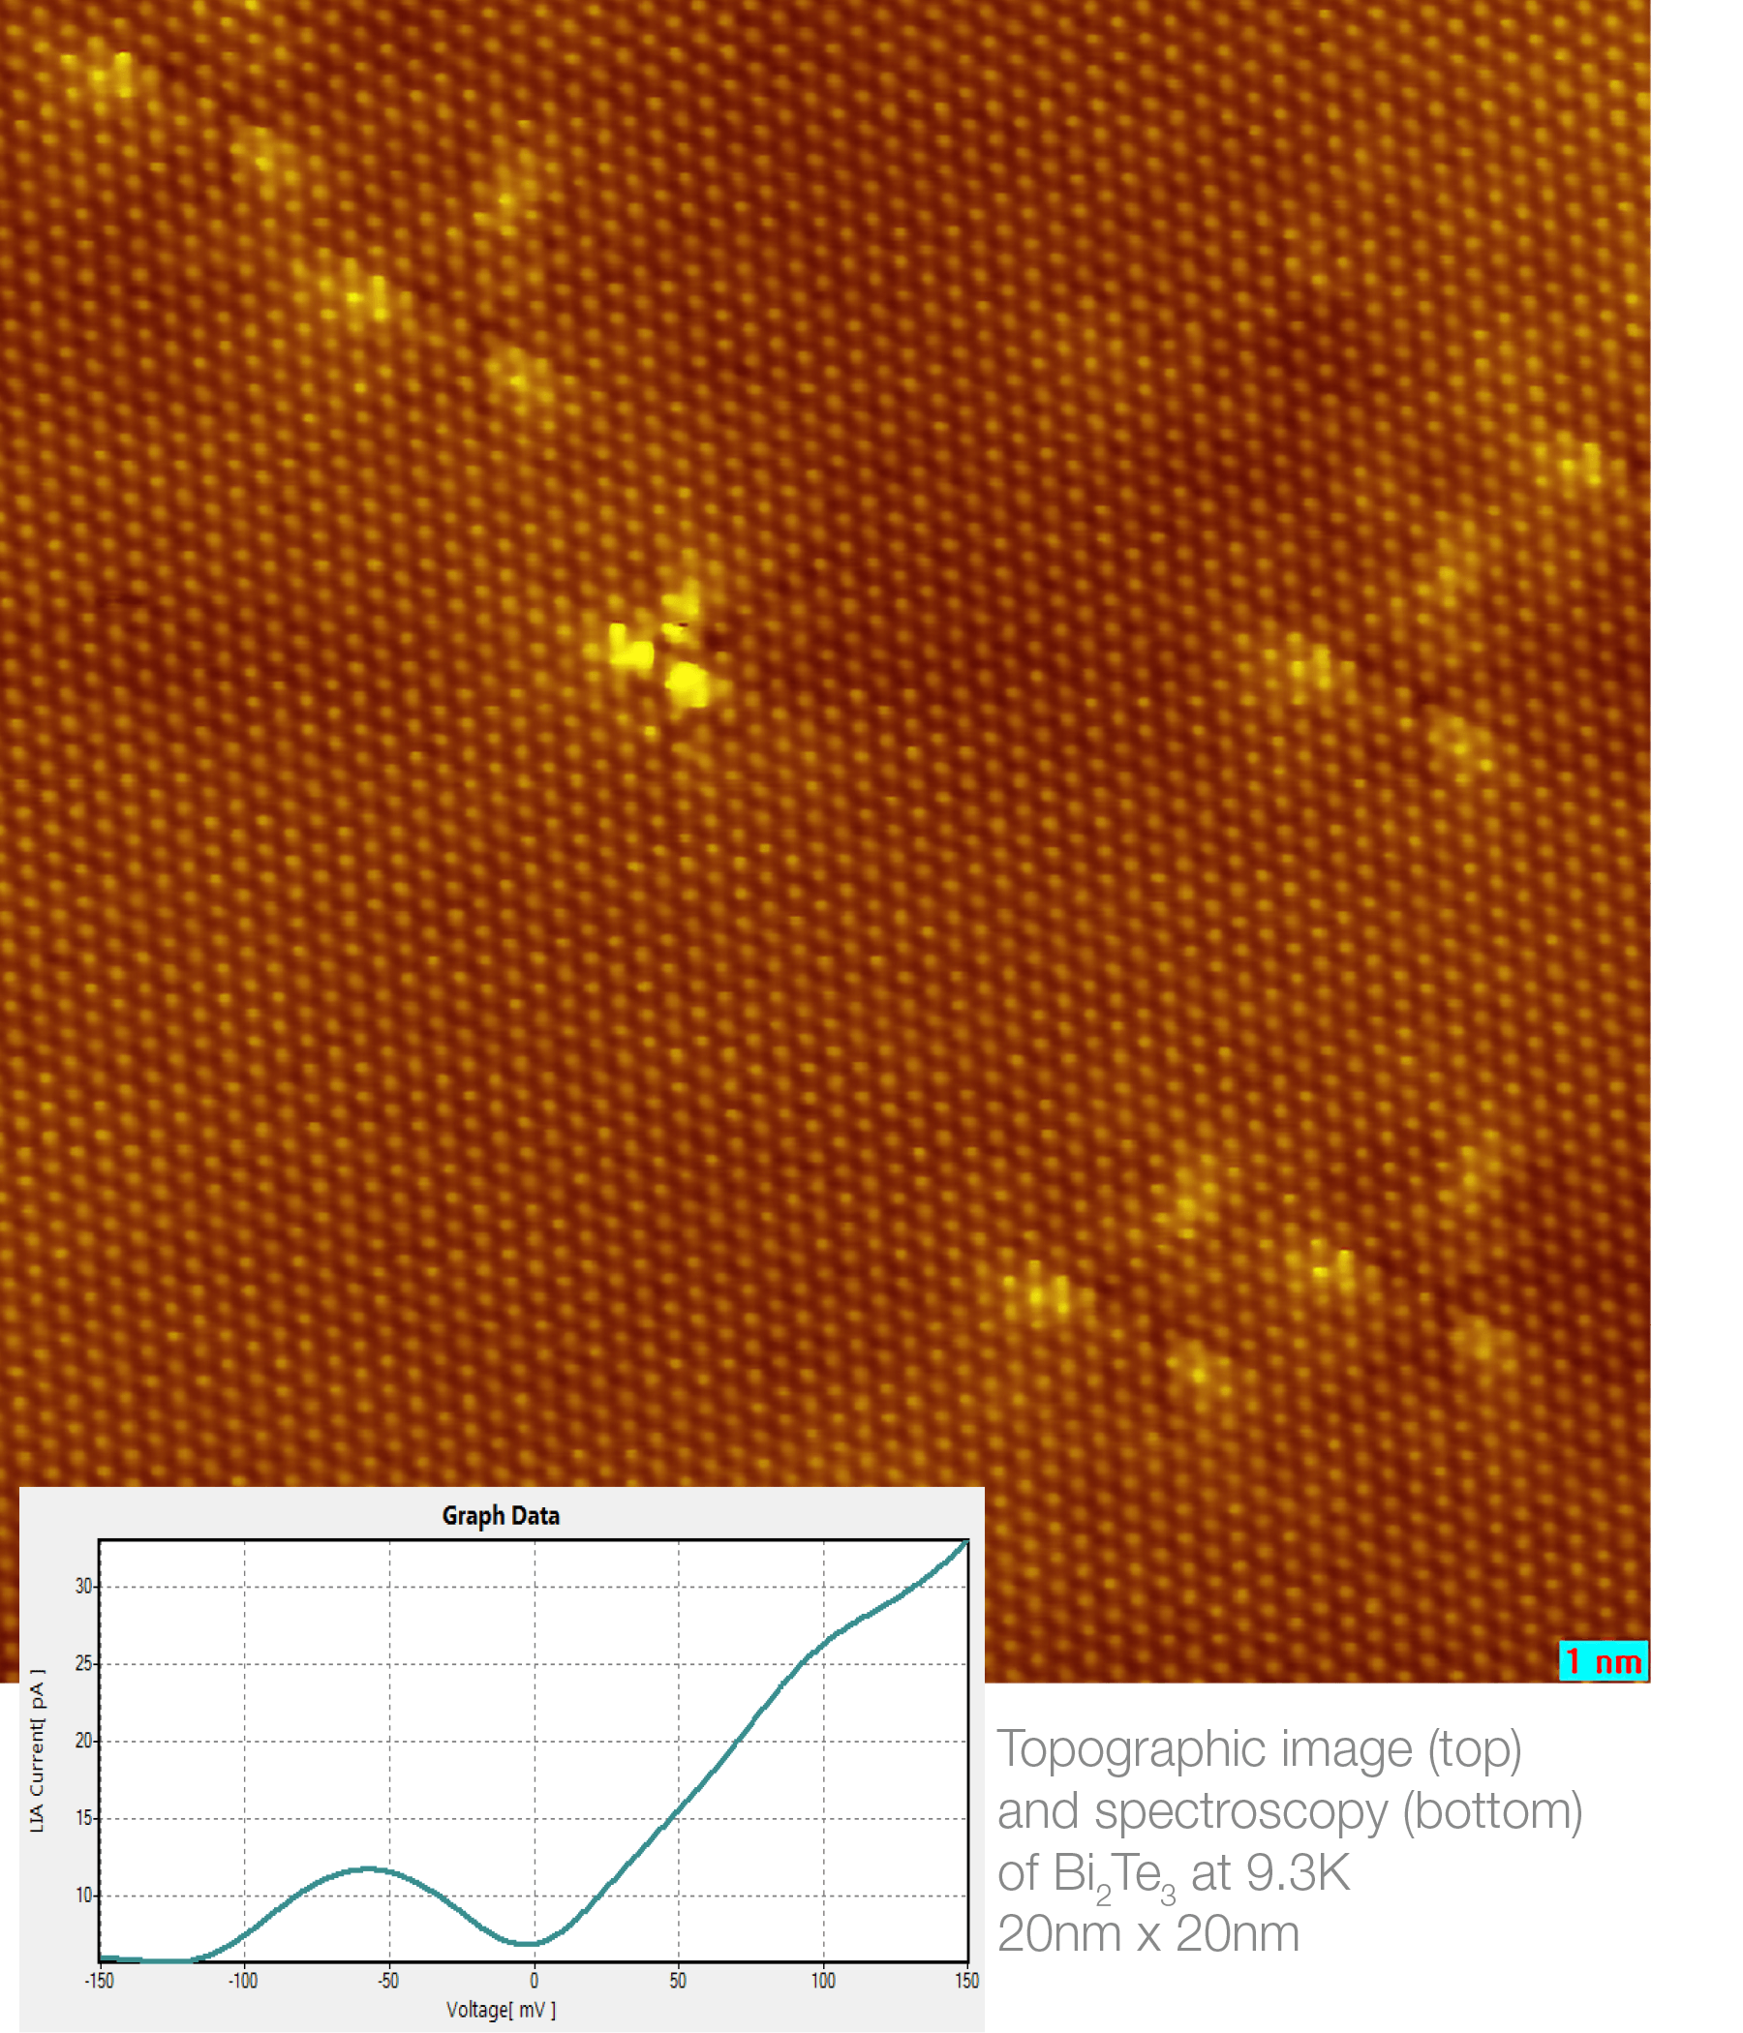Click the "150" voltage axis tick label
Screen dimensions: 1743x2033
pos(966,1980)
